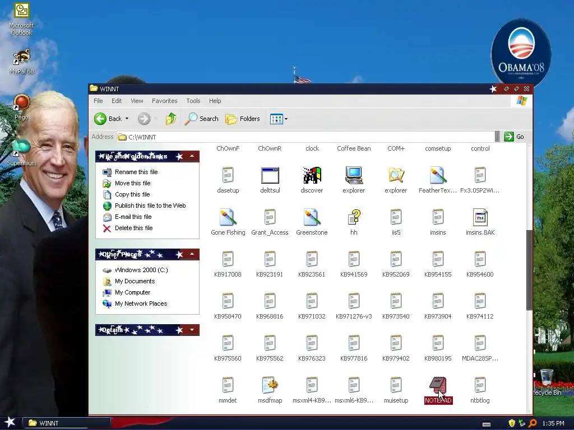Open the Tools menu
The image size is (574, 430).
pos(193,101)
